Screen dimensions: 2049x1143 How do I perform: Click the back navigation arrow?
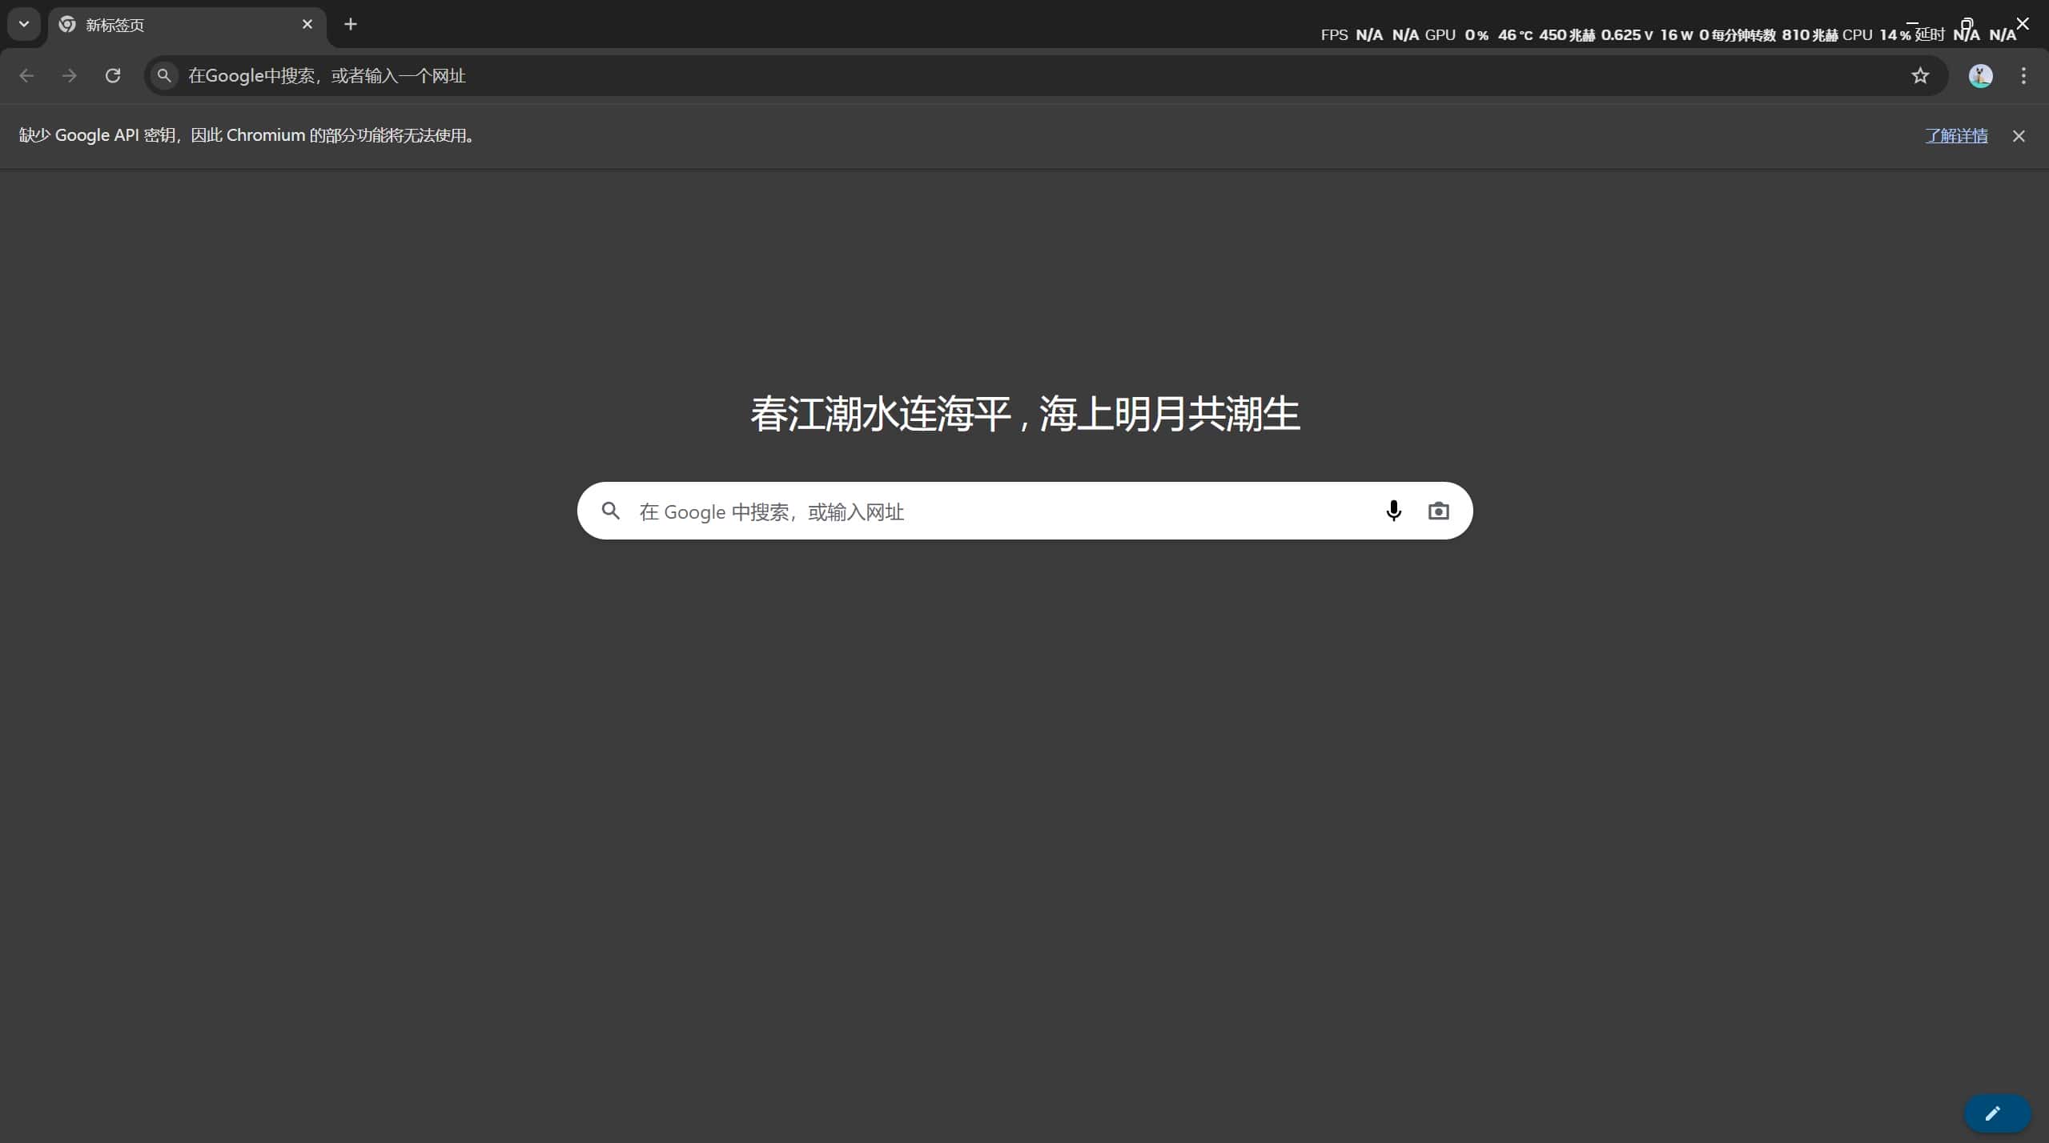coord(26,75)
